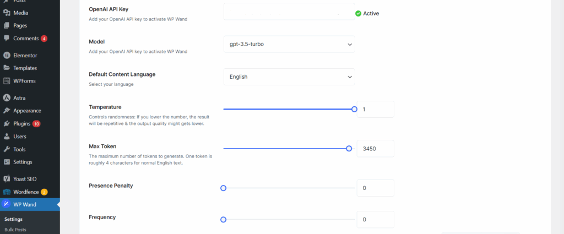
Task: Click the Yoast SEO icon
Action: click(x=7, y=179)
